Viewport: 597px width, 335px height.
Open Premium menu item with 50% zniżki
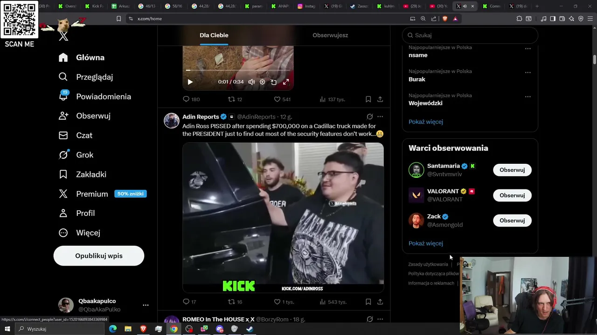pyautogui.click(x=103, y=194)
